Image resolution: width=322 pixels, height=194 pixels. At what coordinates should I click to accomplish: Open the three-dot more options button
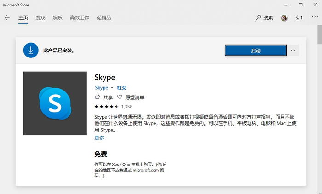pyautogui.click(x=293, y=51)
